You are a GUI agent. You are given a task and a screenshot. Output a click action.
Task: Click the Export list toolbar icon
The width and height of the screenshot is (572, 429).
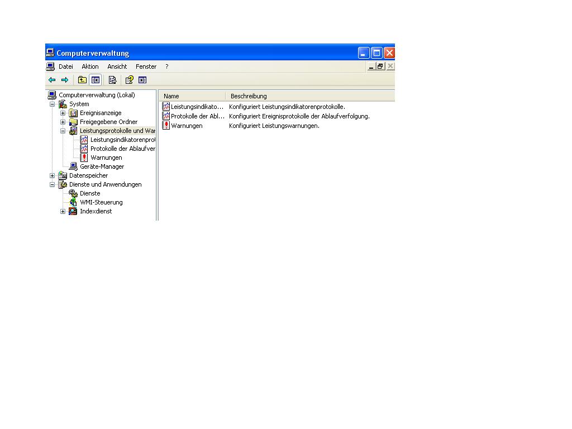113,80
